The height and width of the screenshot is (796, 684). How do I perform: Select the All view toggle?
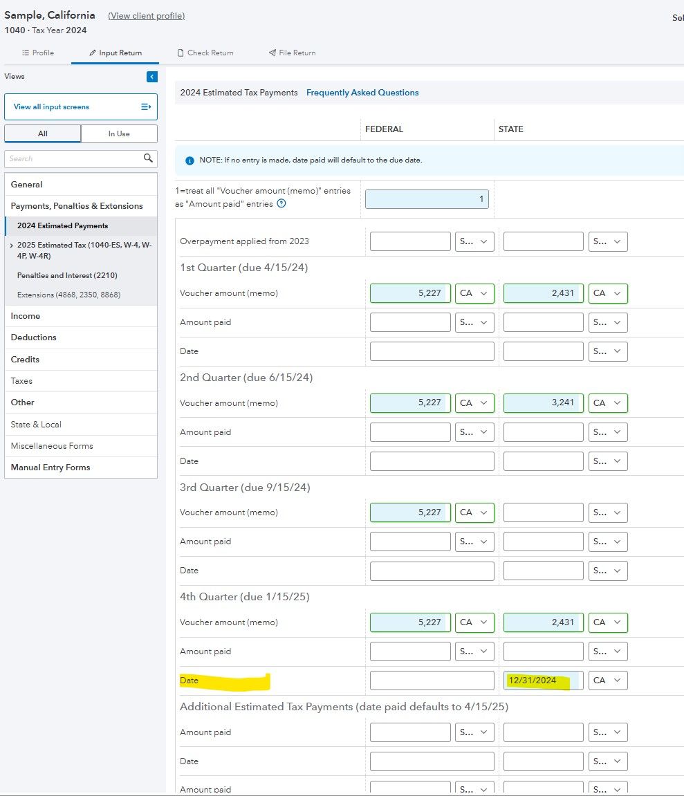(x=43, y=133)
